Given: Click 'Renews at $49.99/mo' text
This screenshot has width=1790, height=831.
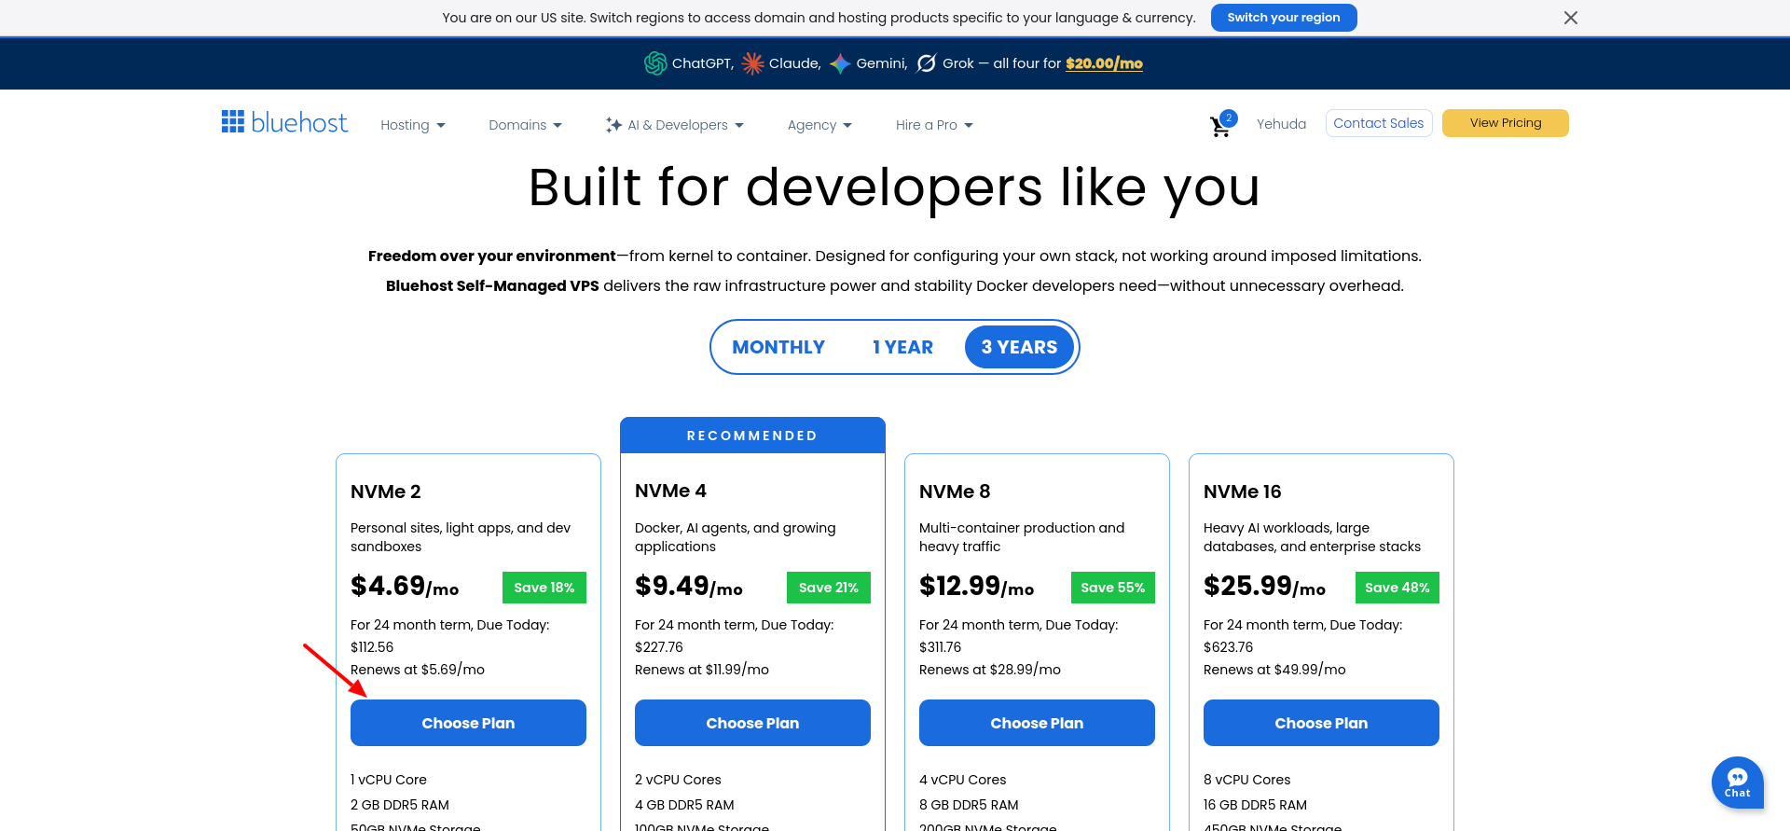Looking at the screenshot, I should (1274, 670).
